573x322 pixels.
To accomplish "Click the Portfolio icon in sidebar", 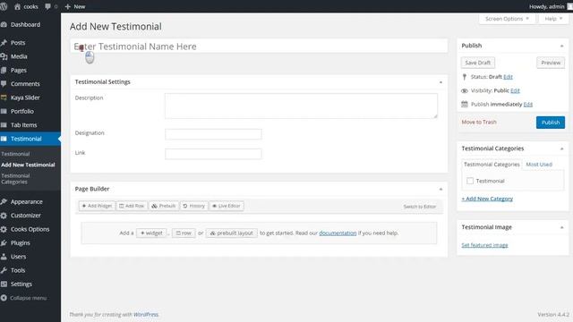I will point(4,111).
